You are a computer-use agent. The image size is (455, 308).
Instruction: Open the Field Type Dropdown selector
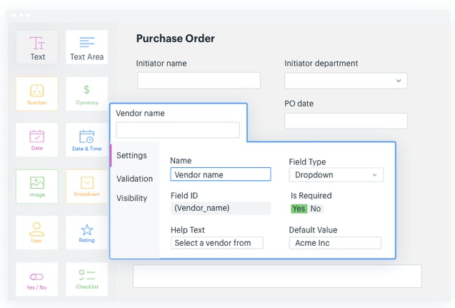(x=336, y=175)
